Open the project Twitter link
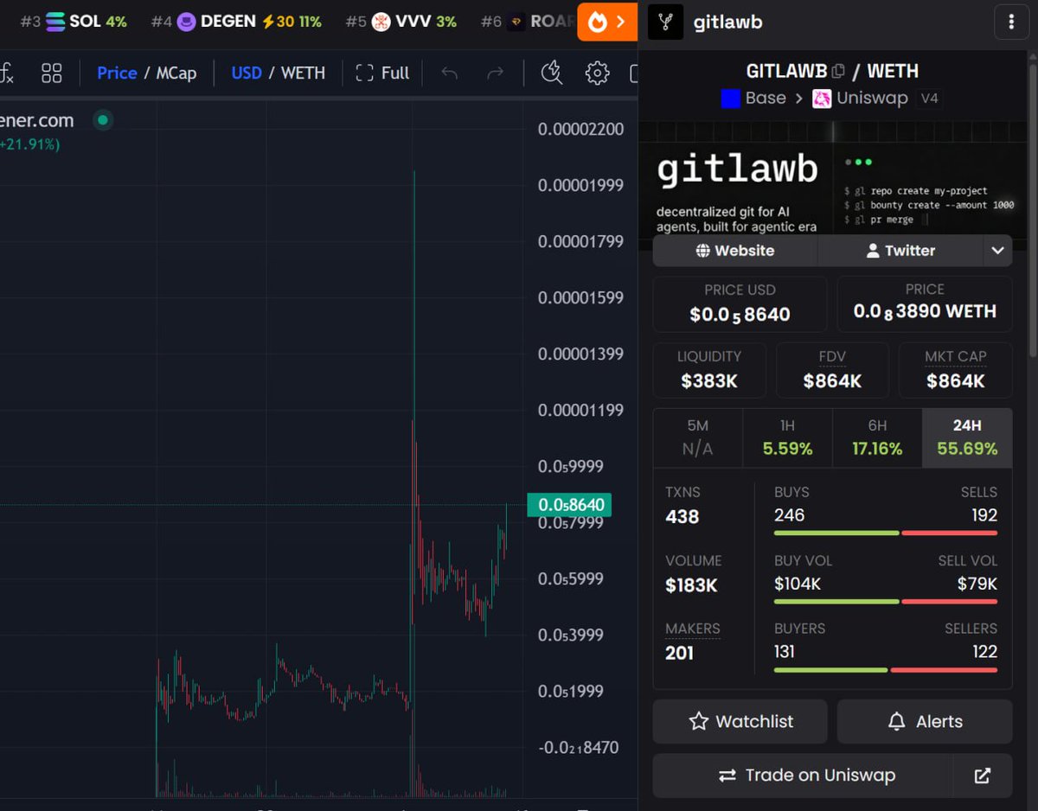 [x=900, y=251]
